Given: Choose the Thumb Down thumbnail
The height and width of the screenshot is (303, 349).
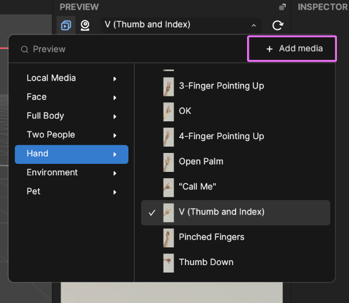Looking at the screenshot, I should (x=169, y=263).
